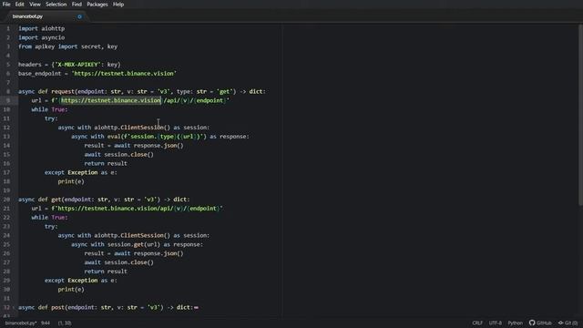
Task: Click the vertical scrollbar thumb in editor
Action: point(580,115)
